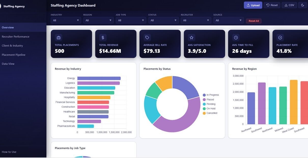
Task: Click the tag icon on Average Bill Rate
Action: 147,38
